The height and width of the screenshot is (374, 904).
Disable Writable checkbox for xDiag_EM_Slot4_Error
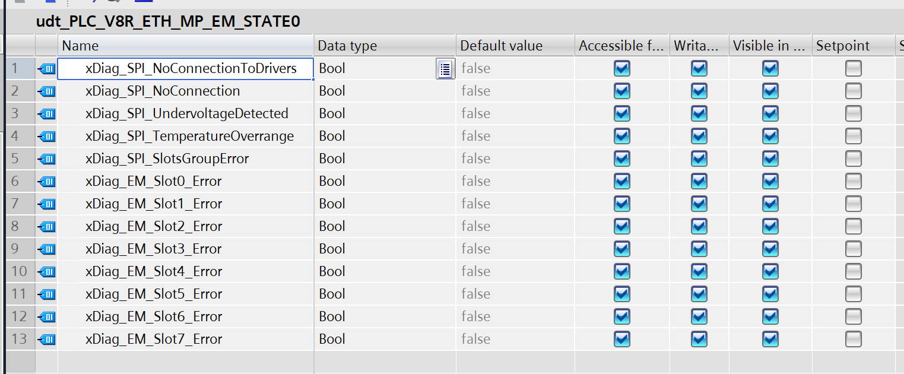click(699, 272)
